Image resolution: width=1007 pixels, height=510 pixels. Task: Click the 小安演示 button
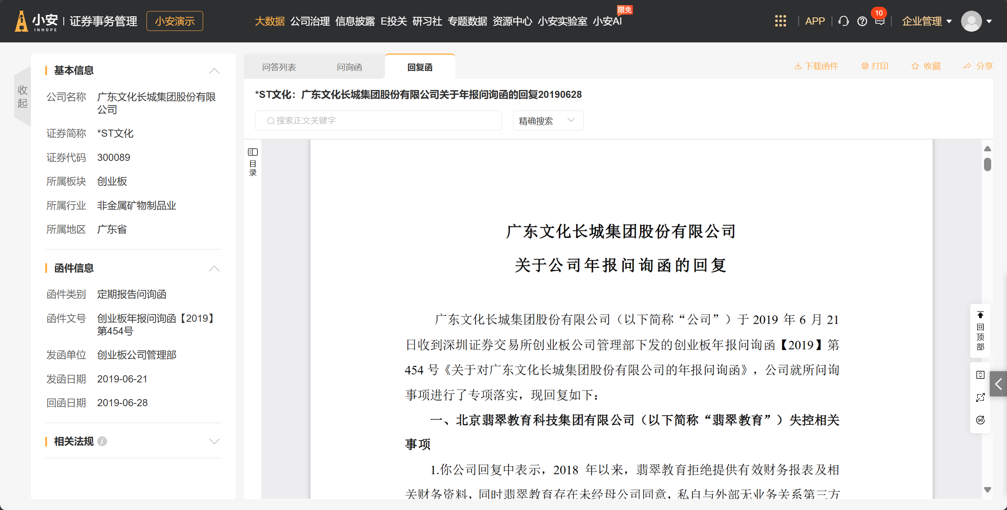[x=175, y=21]
